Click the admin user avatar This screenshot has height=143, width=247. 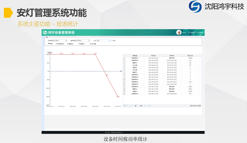179,32
